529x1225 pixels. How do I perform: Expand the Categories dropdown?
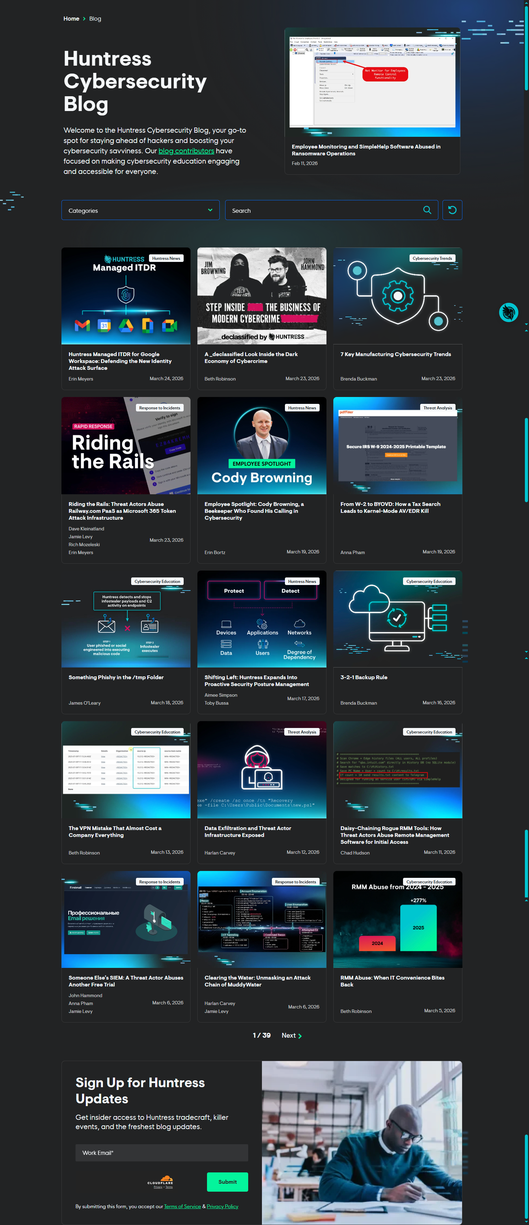140,210
